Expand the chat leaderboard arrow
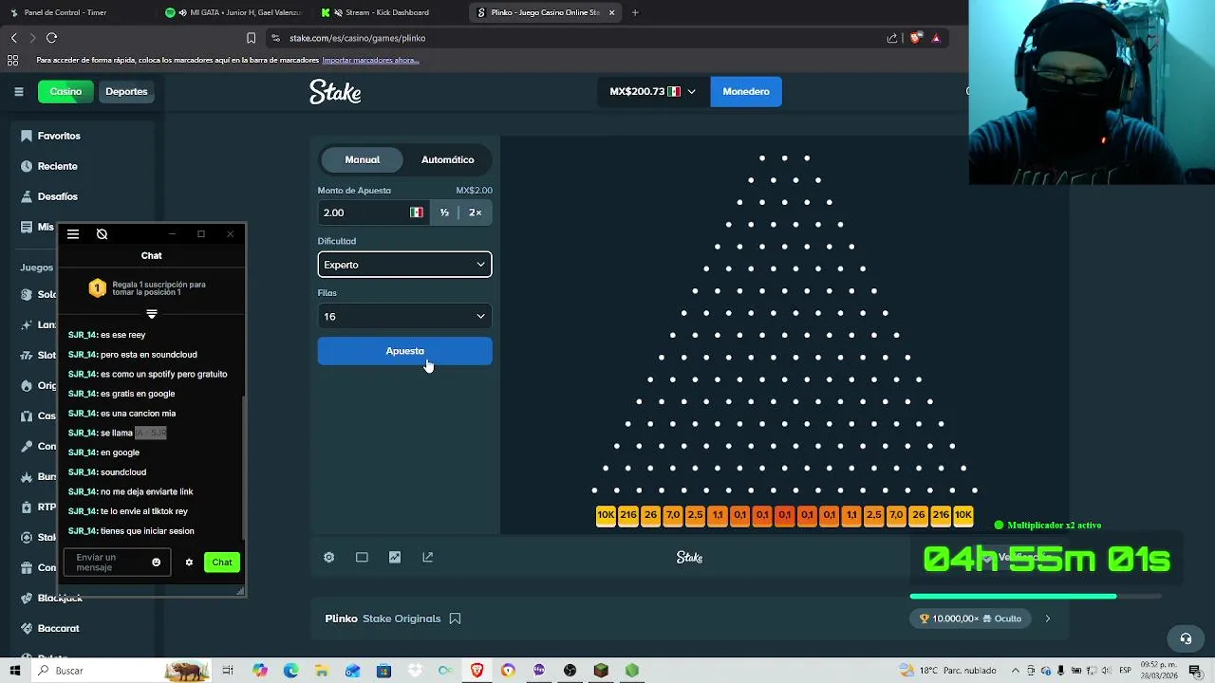This screenshot has height=683, width=1215. pos(152,314)
